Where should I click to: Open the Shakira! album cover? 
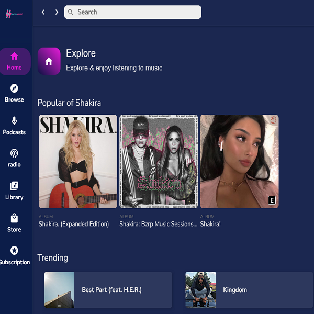[x=239, y=161]
